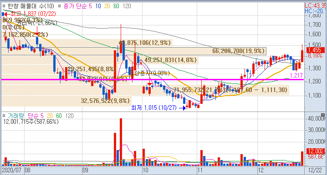The width and height of the screenshot is (327, 175).
Task: Click the 10 month label on date axis
Action: pos(145,170)
